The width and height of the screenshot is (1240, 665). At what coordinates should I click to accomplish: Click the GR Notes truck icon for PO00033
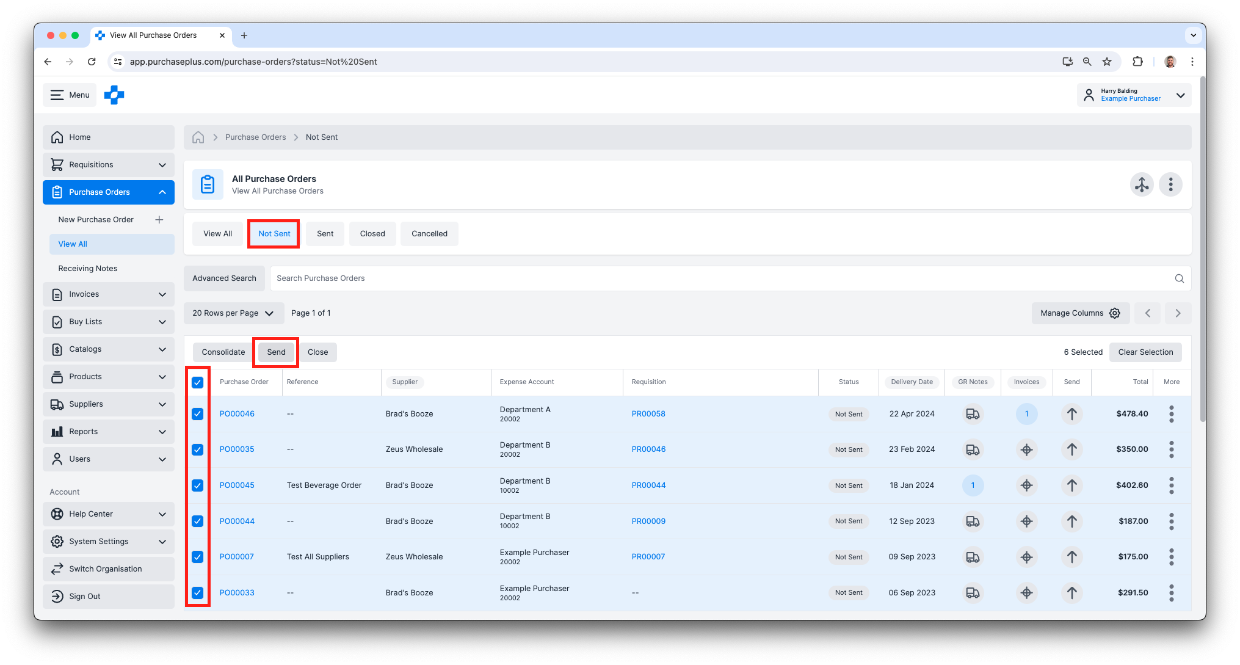(x=973, y=593)
